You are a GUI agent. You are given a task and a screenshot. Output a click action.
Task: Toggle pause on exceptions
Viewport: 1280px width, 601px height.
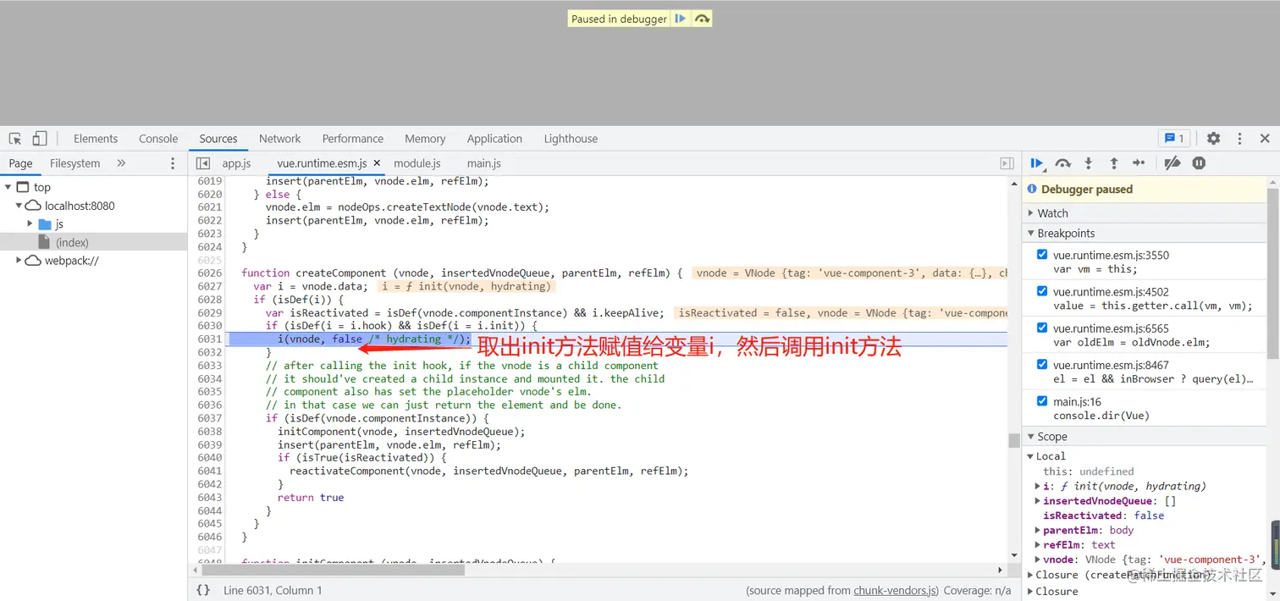coord(1199,163)
